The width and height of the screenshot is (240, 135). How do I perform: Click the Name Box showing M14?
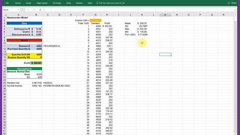10,10
